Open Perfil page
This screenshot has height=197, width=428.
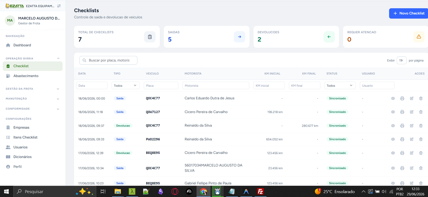point(33,167)
